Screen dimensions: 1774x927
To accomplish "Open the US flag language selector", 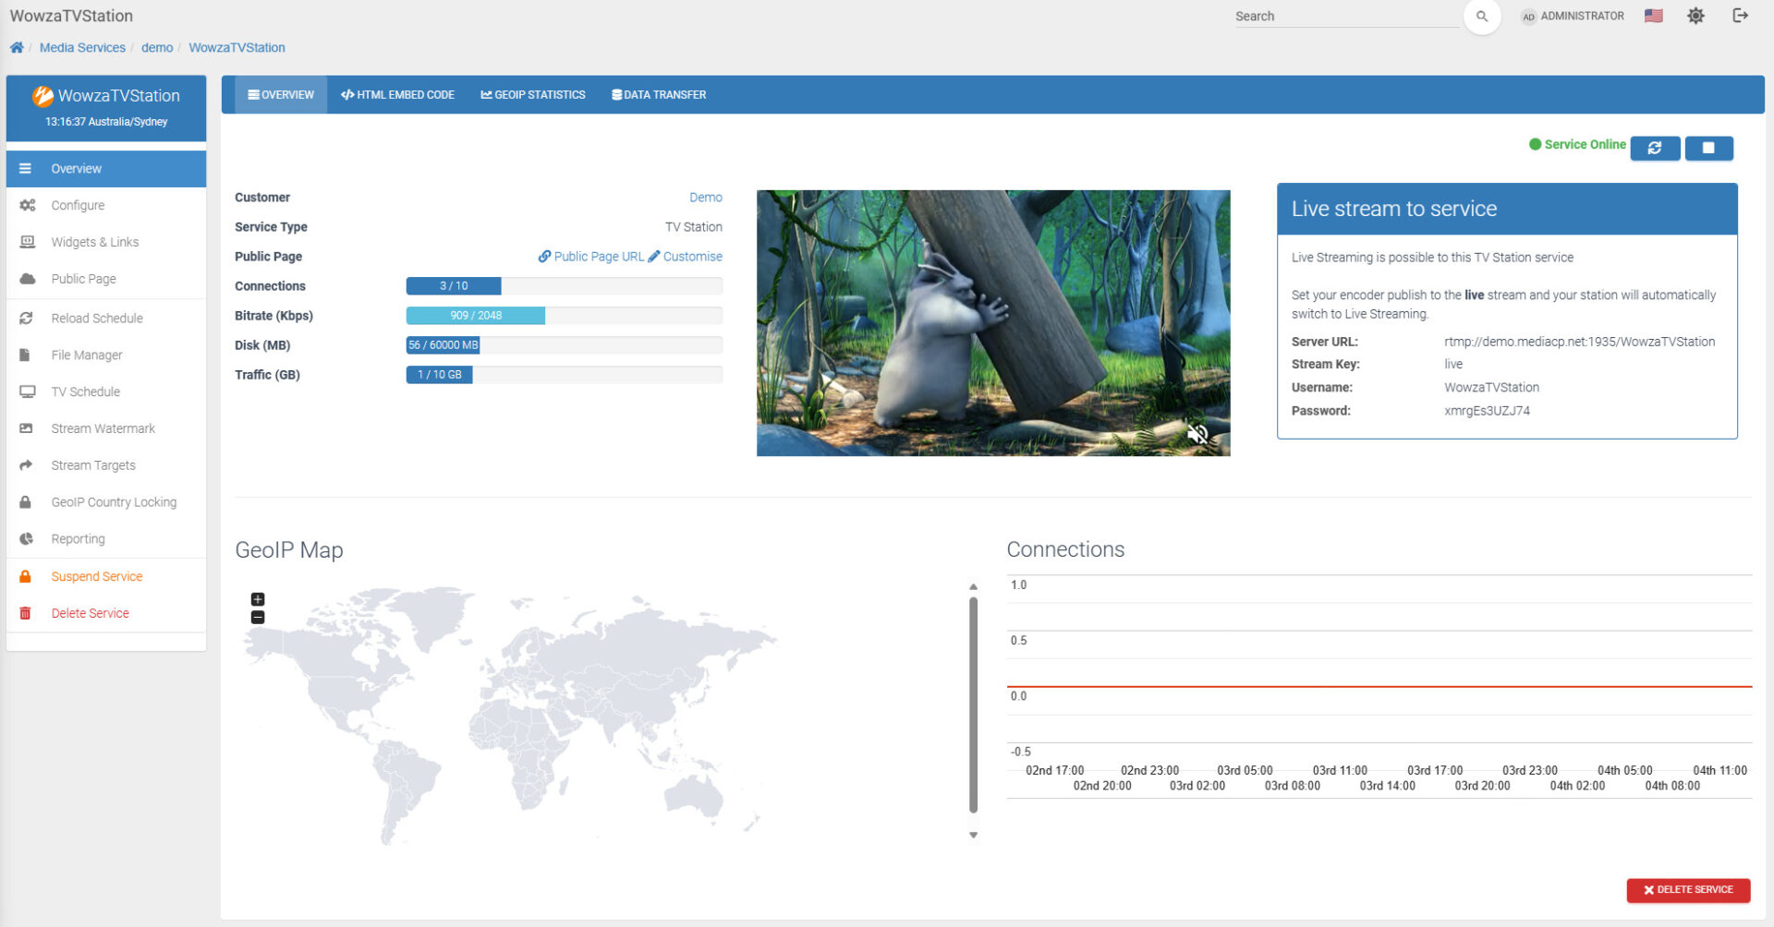I will pyautogui.click(x=1653, y=16).
